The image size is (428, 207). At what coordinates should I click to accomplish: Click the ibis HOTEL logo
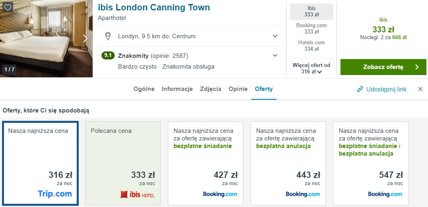pos(137,195)
